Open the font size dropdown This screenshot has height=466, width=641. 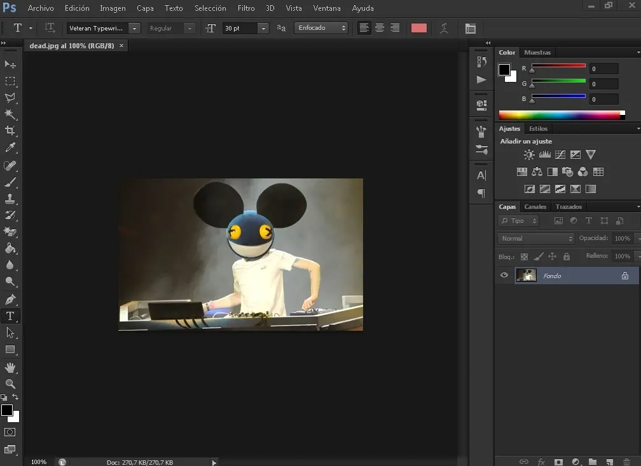point(263,29)
